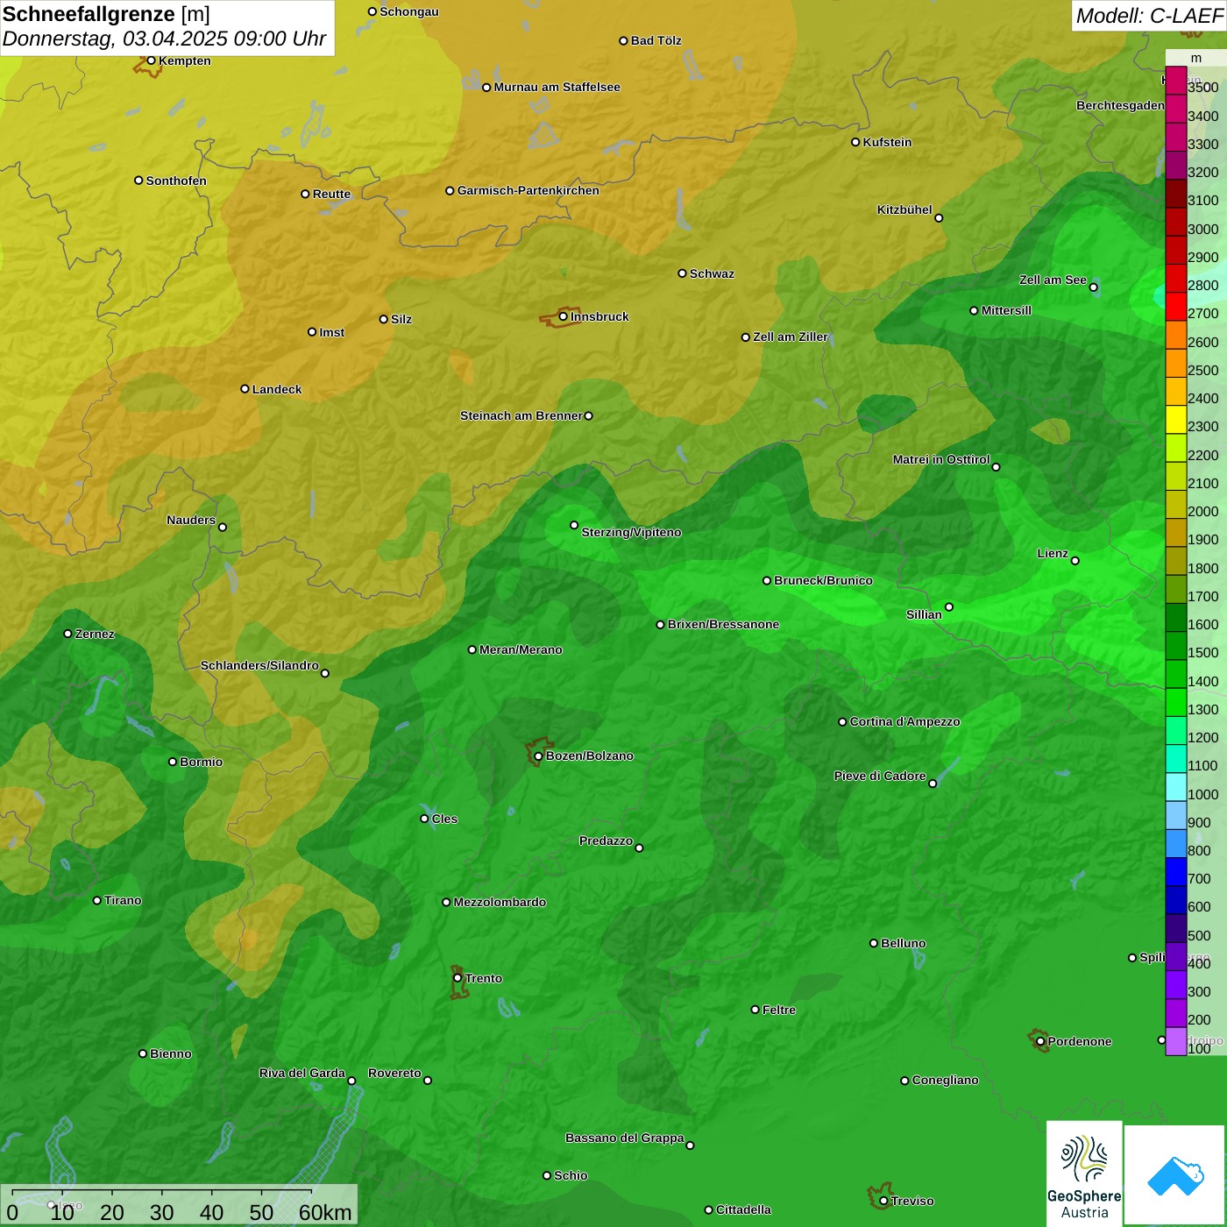
Task: Click the Kufstein city marker dot
Action: click(856, 142)
